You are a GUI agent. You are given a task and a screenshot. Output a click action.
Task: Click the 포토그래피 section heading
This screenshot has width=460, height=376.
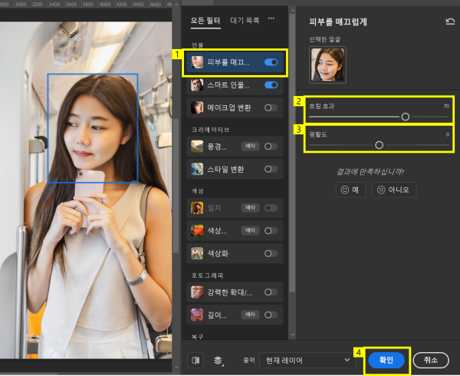pos(207,275)
